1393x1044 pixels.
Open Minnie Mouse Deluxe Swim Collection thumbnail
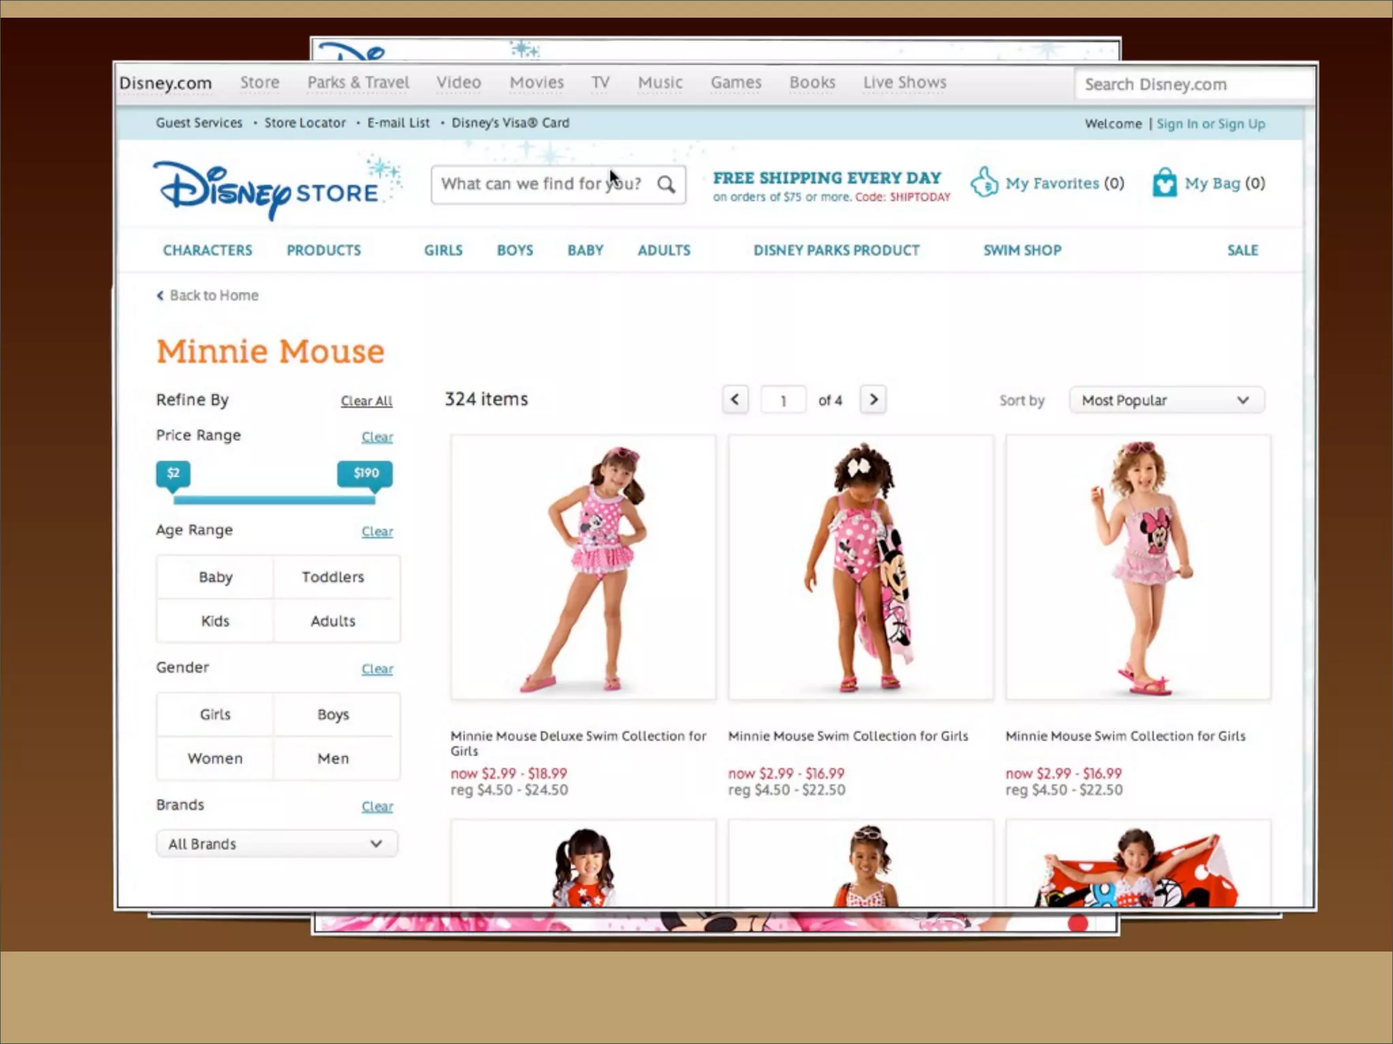coord(583,567)
